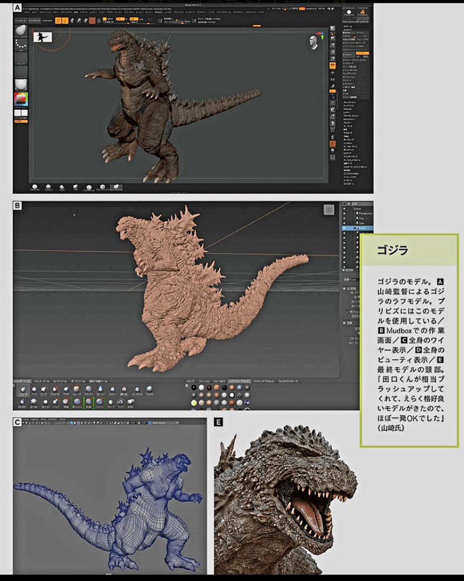464x581 pixels.
Task: Toggle visibility of Perspective camera in Mudbox list
Action: pos(344,213)
